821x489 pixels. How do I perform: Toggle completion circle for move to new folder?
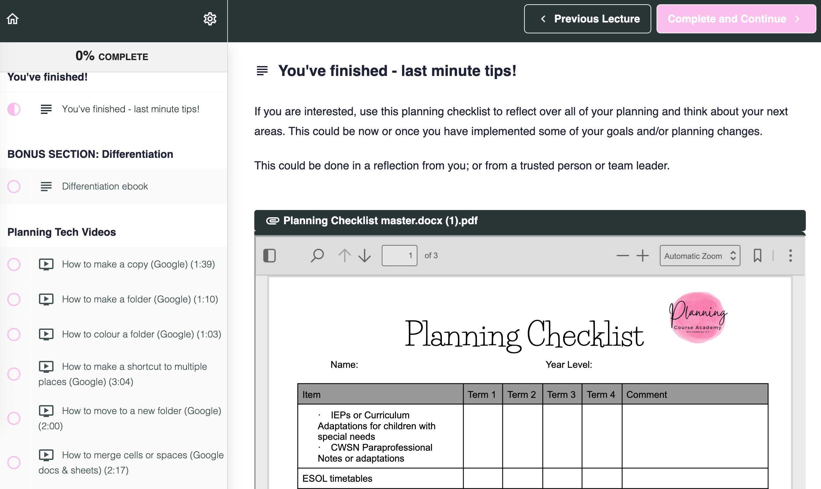pyautogui.click(x=14, y=418)
